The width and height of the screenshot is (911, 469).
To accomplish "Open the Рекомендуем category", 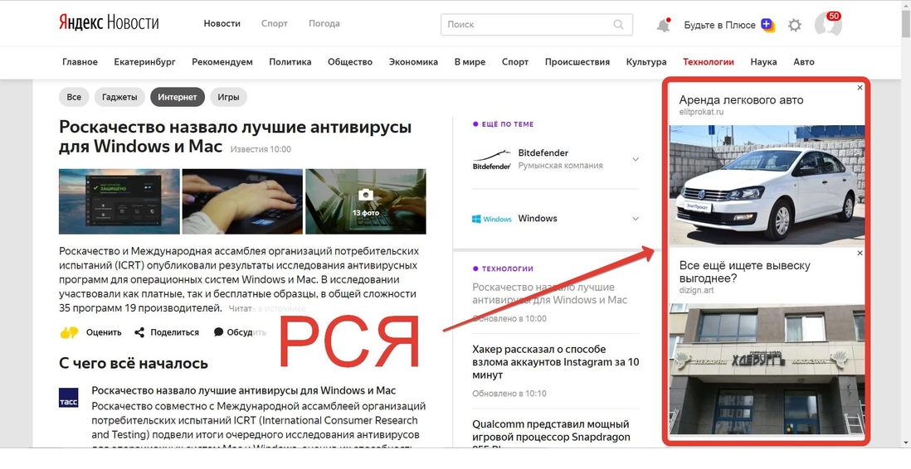I will (222, 62).
